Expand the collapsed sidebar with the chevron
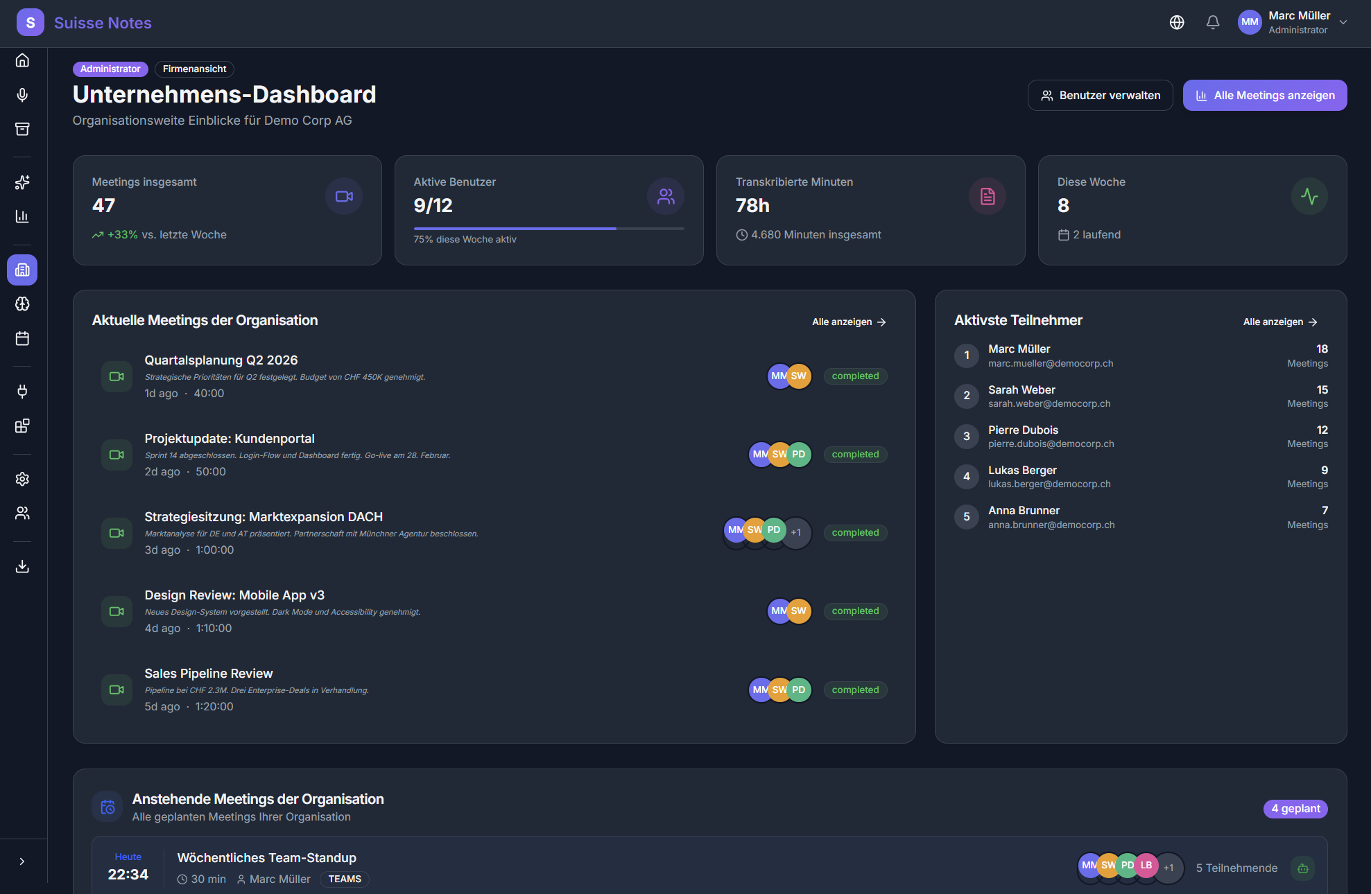 [x=23, y=861]
